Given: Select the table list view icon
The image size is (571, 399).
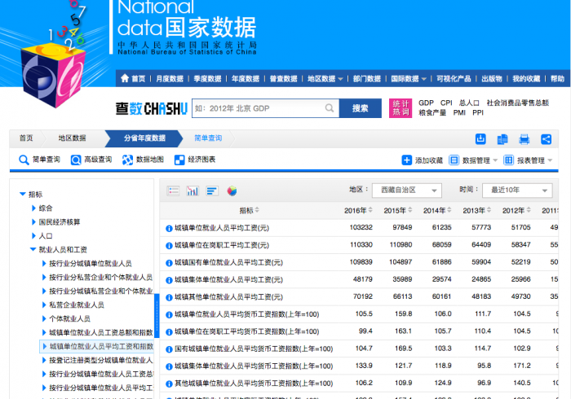Looking at the screenshot, I should (173, 191).
